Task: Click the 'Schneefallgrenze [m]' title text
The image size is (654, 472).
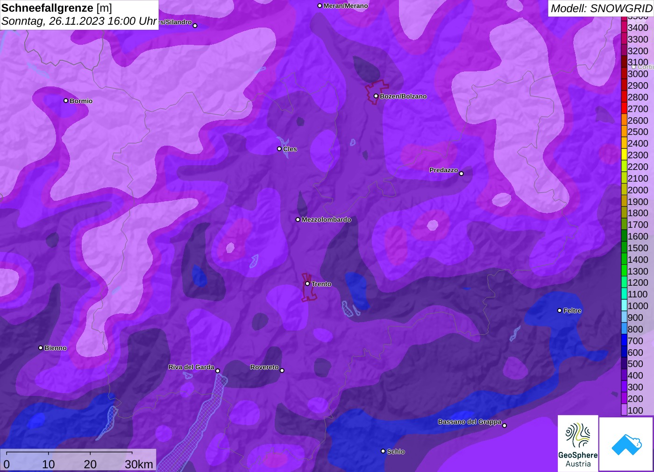Action: point(57,8)
